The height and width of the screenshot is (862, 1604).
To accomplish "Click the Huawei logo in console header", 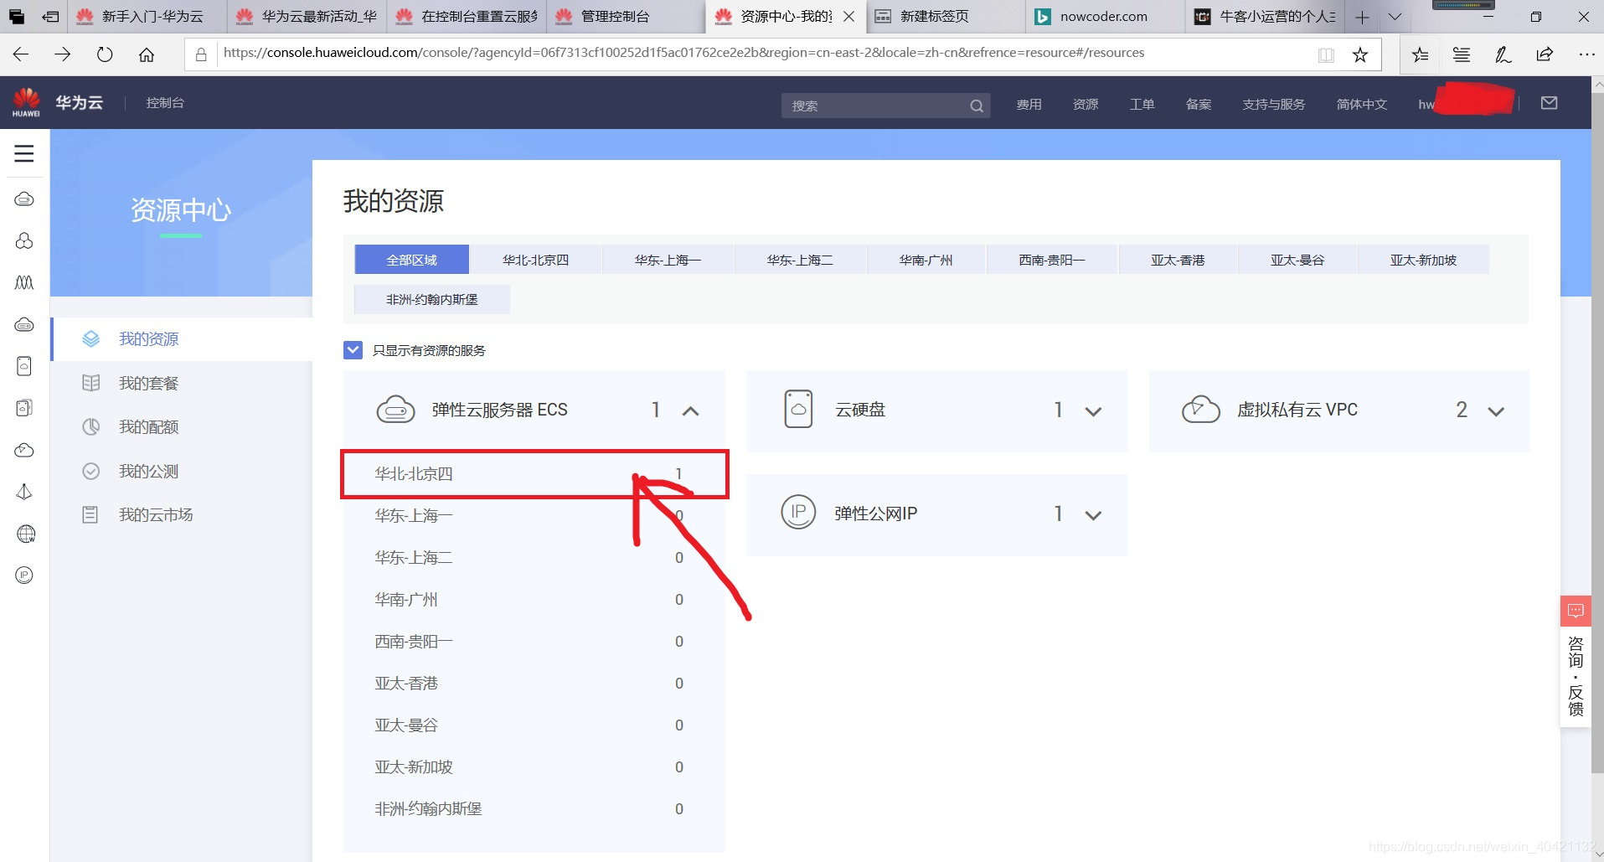I will (x=26, y=102).
